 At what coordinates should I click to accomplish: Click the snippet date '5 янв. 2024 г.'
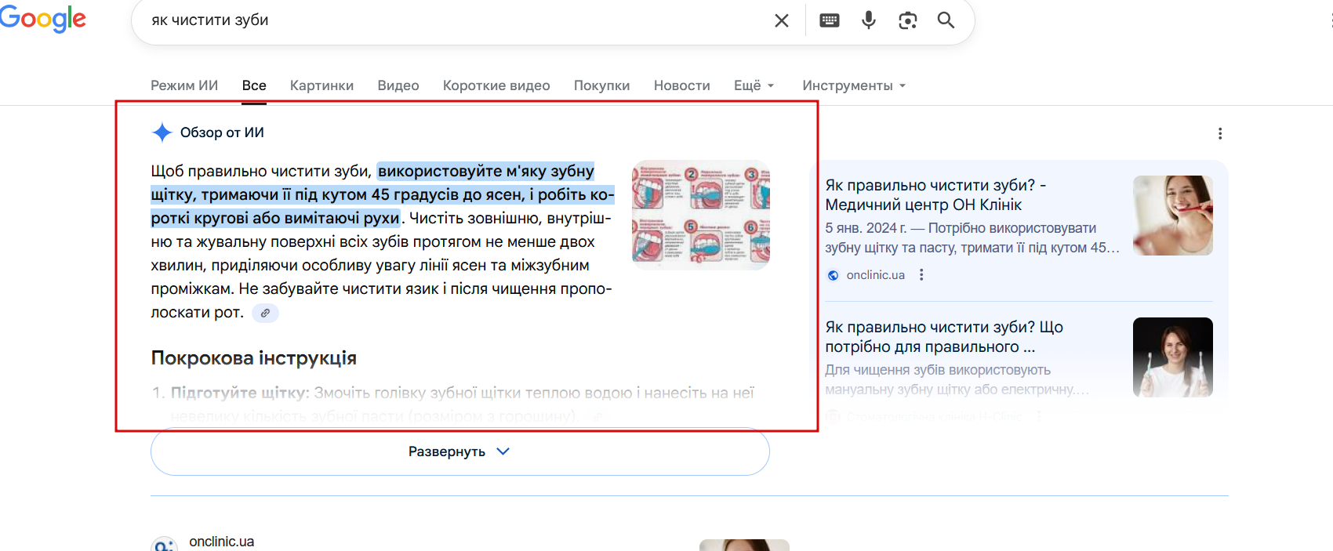[866, 228]
